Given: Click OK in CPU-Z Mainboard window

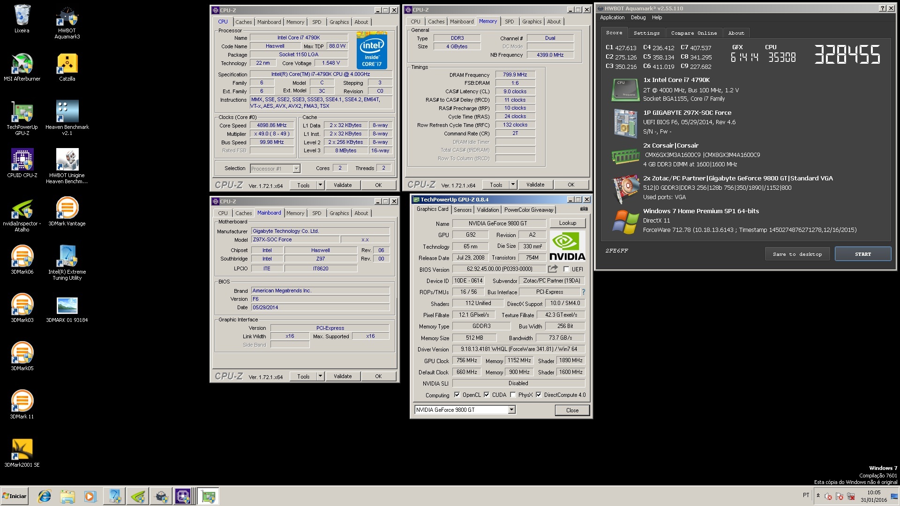Looking at the screenshot, I should (378, 376).
